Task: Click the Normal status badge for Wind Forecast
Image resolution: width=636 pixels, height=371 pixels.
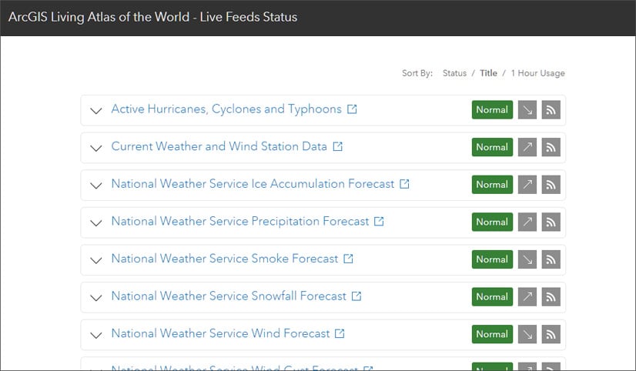Action: [492, 334]
